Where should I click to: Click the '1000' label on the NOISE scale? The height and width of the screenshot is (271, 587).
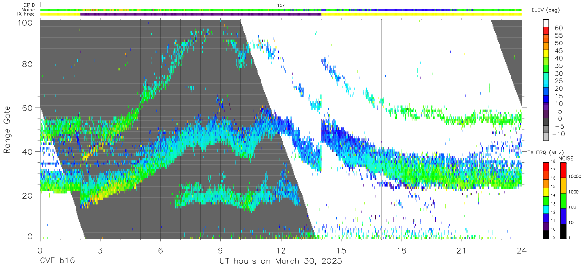(x=574, y=193)
